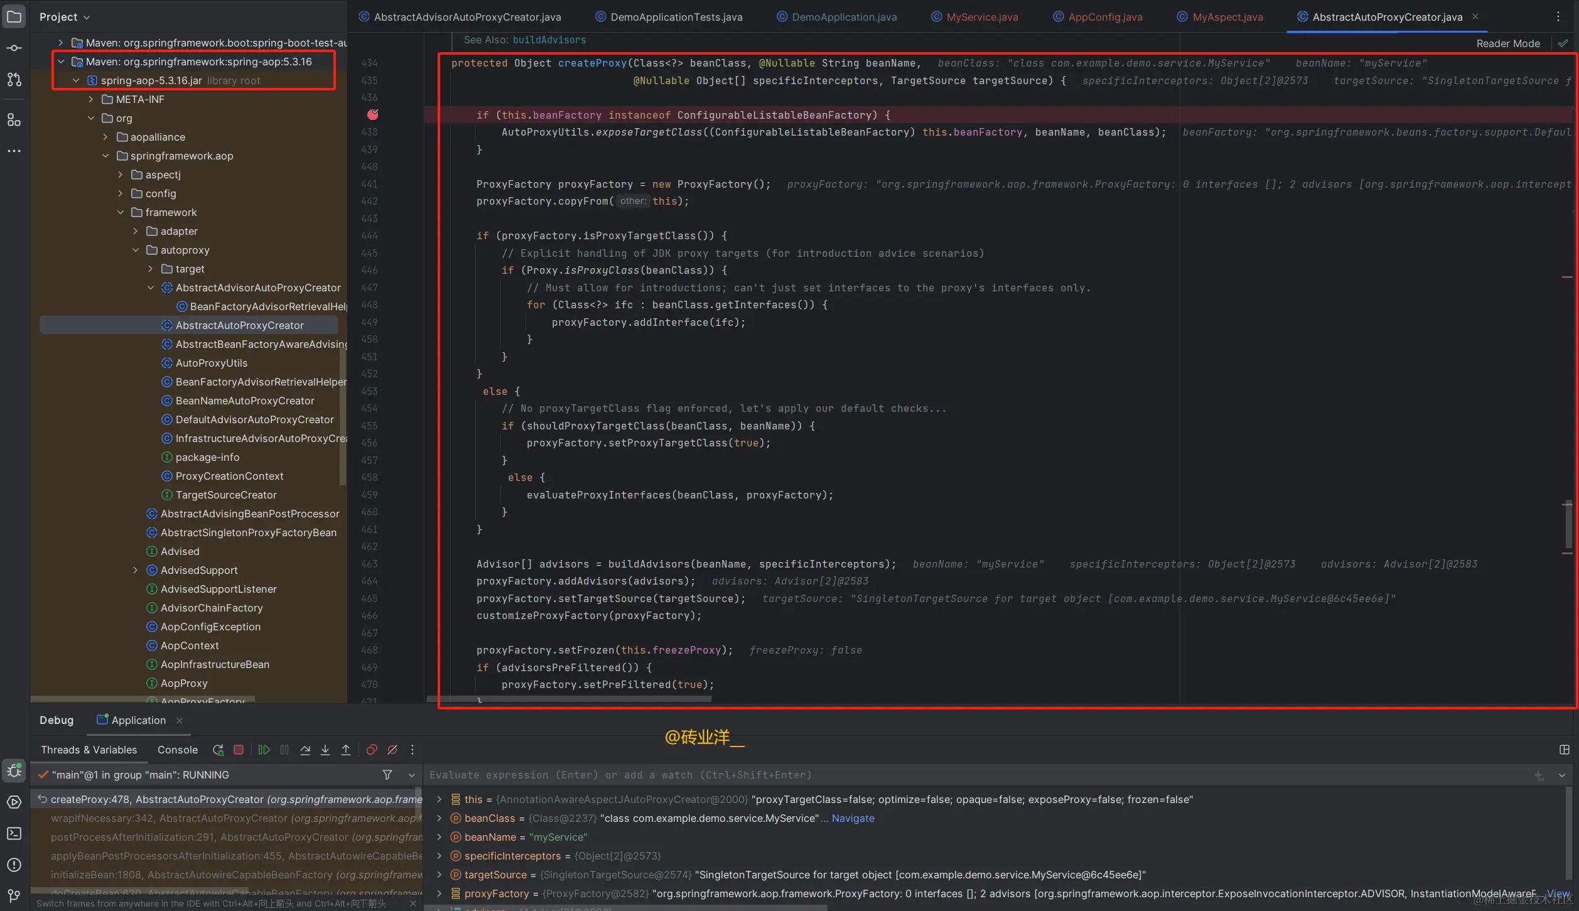This screenshot has width=1579, height=911.
Task: Dismiss the switch frames hint
Action: 413,903
